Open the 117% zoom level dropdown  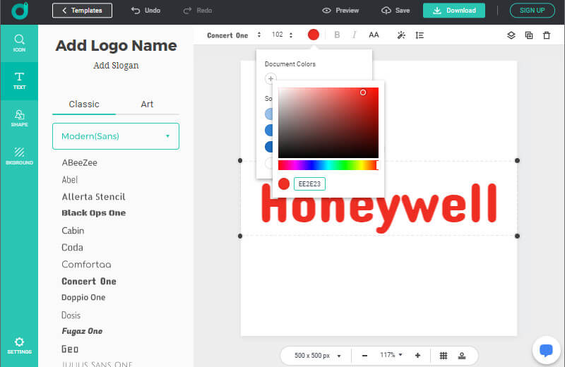click(x=391, y=355)
